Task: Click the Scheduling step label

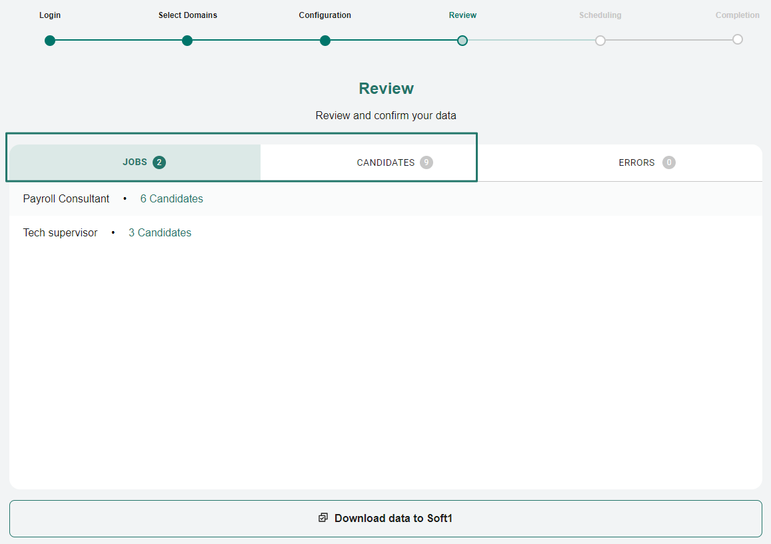Action: coord(600,15)
